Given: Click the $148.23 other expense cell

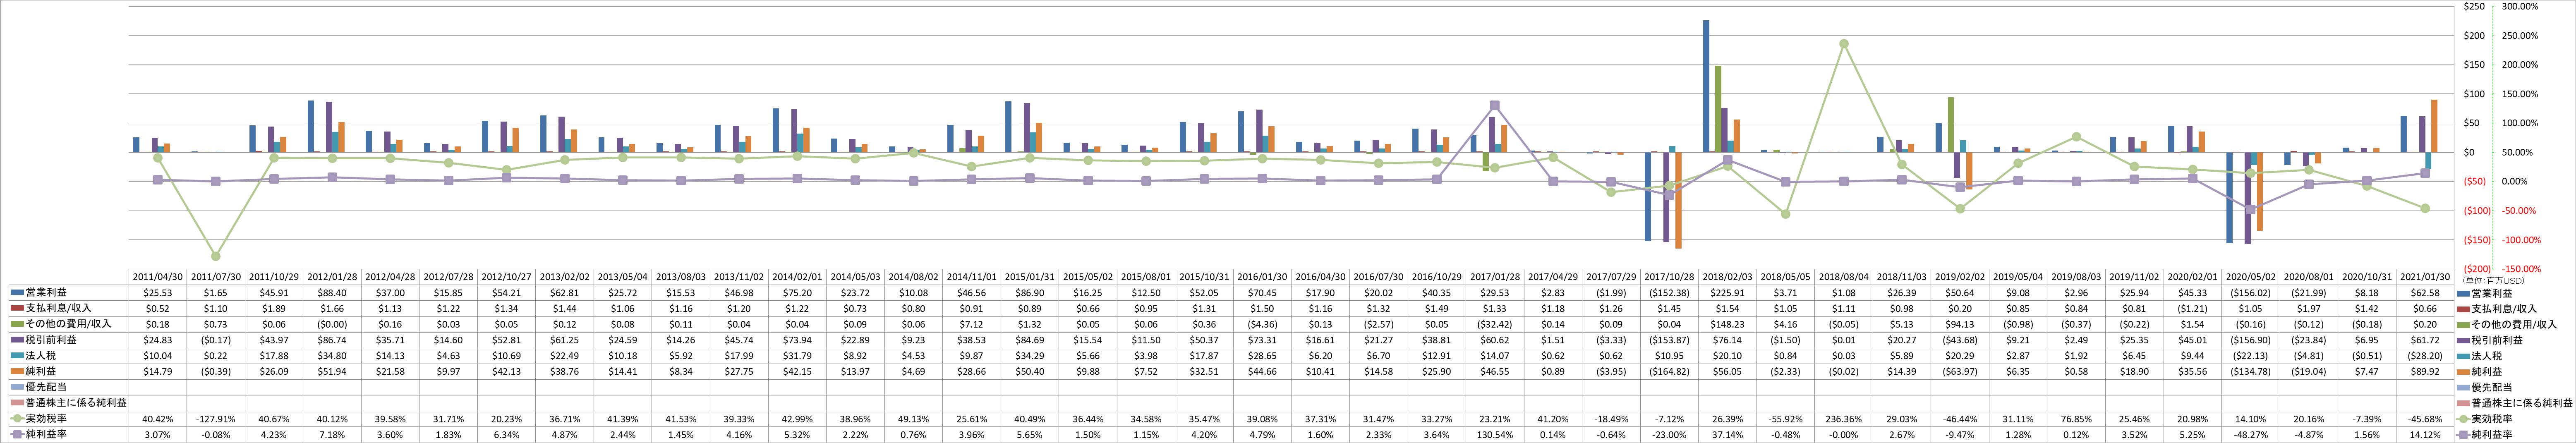Looking at the screenshot, I should [1728, 324].
